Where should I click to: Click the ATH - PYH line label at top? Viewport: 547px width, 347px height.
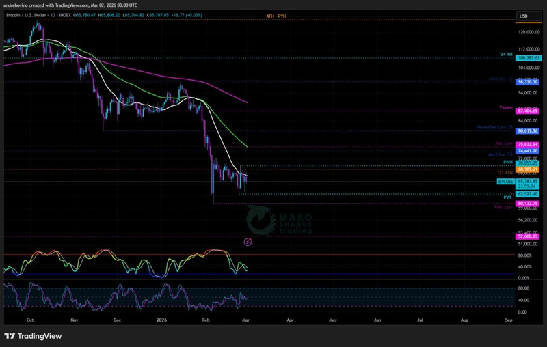[x=276, y=15]
